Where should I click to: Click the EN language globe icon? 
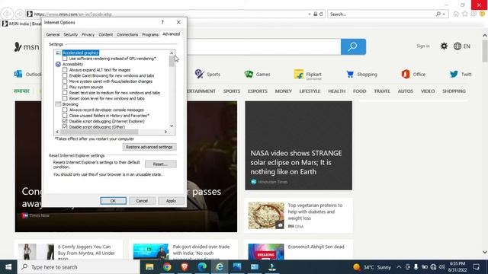coord(457,46)
